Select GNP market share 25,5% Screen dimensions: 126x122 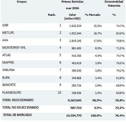(98, 26)
